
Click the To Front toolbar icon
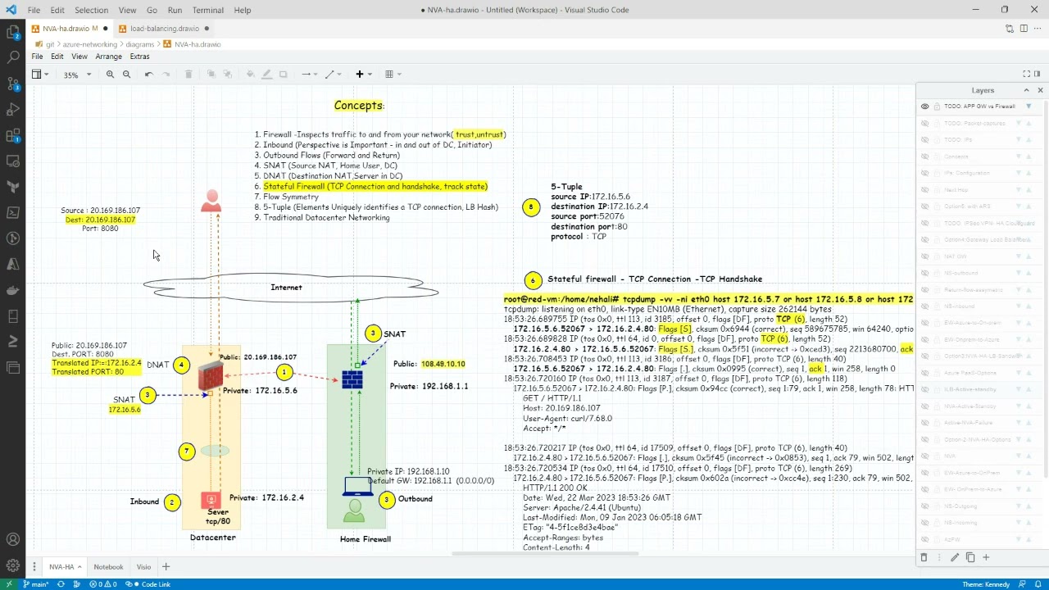coord(211,75)
